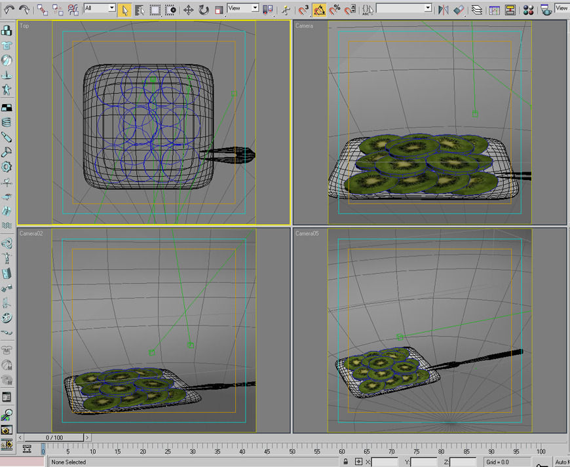Click the 'Camera02' viewport label

point(31,233)
